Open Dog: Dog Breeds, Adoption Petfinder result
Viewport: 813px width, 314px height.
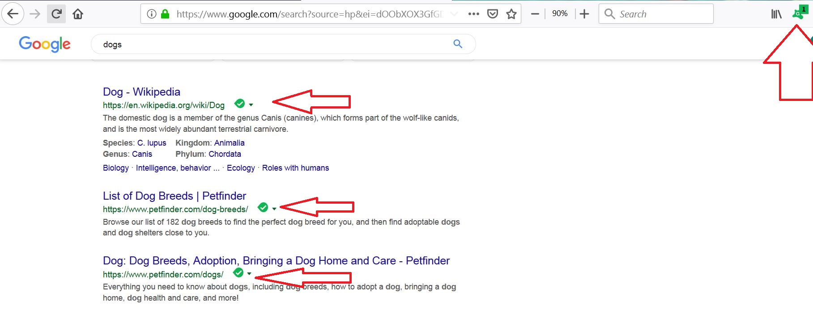[276, 260]
